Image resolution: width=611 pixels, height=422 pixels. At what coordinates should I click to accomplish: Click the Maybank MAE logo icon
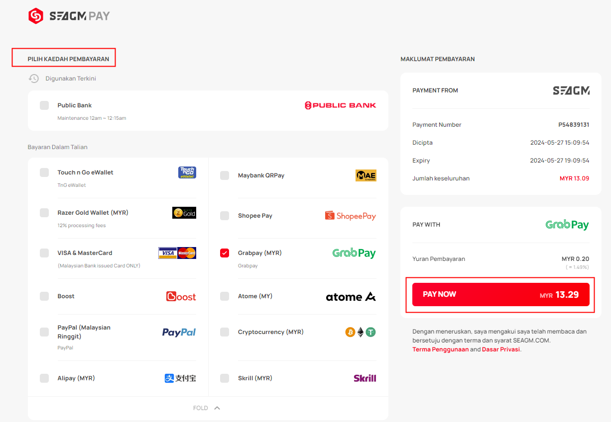366,175
